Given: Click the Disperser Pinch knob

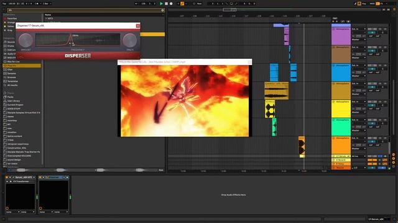Looking at the screenshot, I should (130, 40).
